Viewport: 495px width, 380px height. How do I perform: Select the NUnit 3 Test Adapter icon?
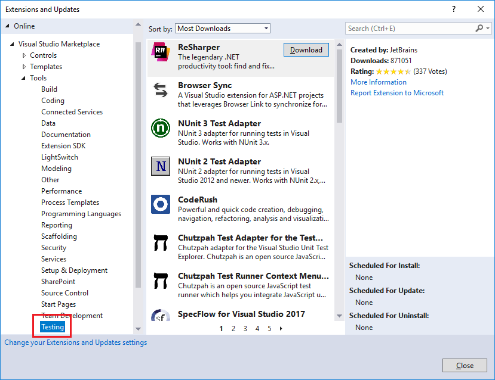pos(160,130)
